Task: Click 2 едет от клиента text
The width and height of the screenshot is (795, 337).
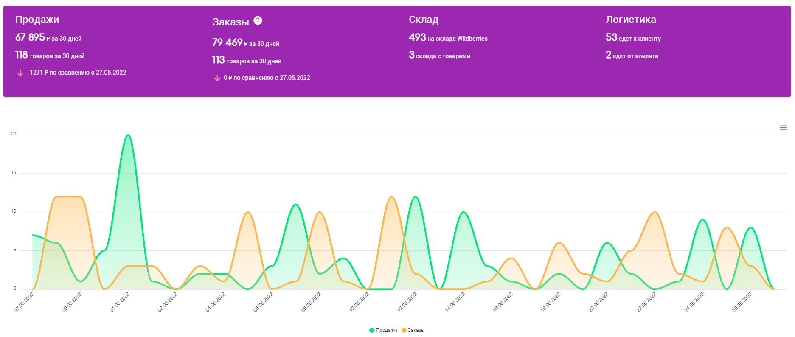Action: pyautogui.click(x=632, y=55)
